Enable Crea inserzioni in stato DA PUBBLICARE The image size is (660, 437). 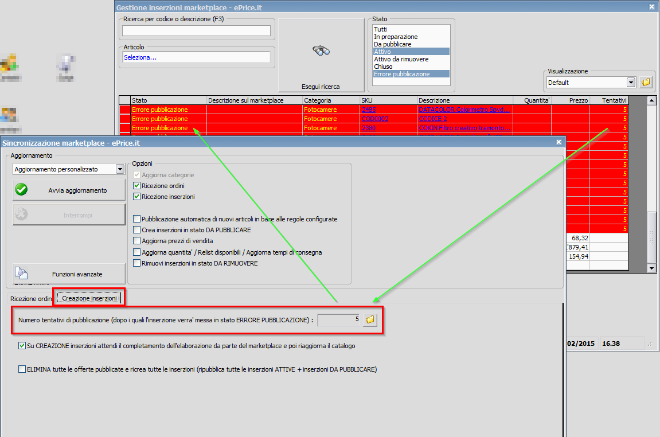pos(136,230)
